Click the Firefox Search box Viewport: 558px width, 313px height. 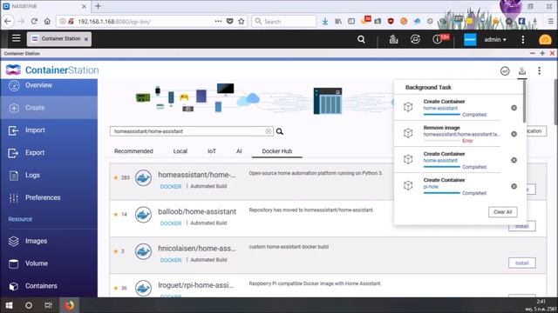283,21
